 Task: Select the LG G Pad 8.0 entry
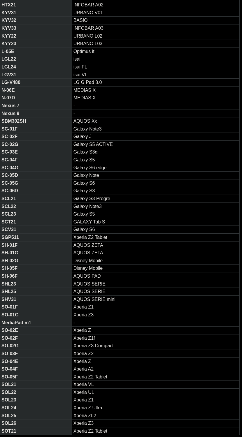(87, 82)
